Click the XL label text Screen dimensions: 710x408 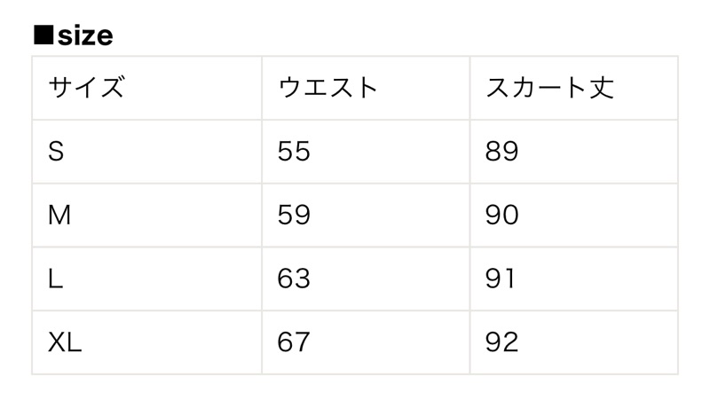click(x=65, y=342)
